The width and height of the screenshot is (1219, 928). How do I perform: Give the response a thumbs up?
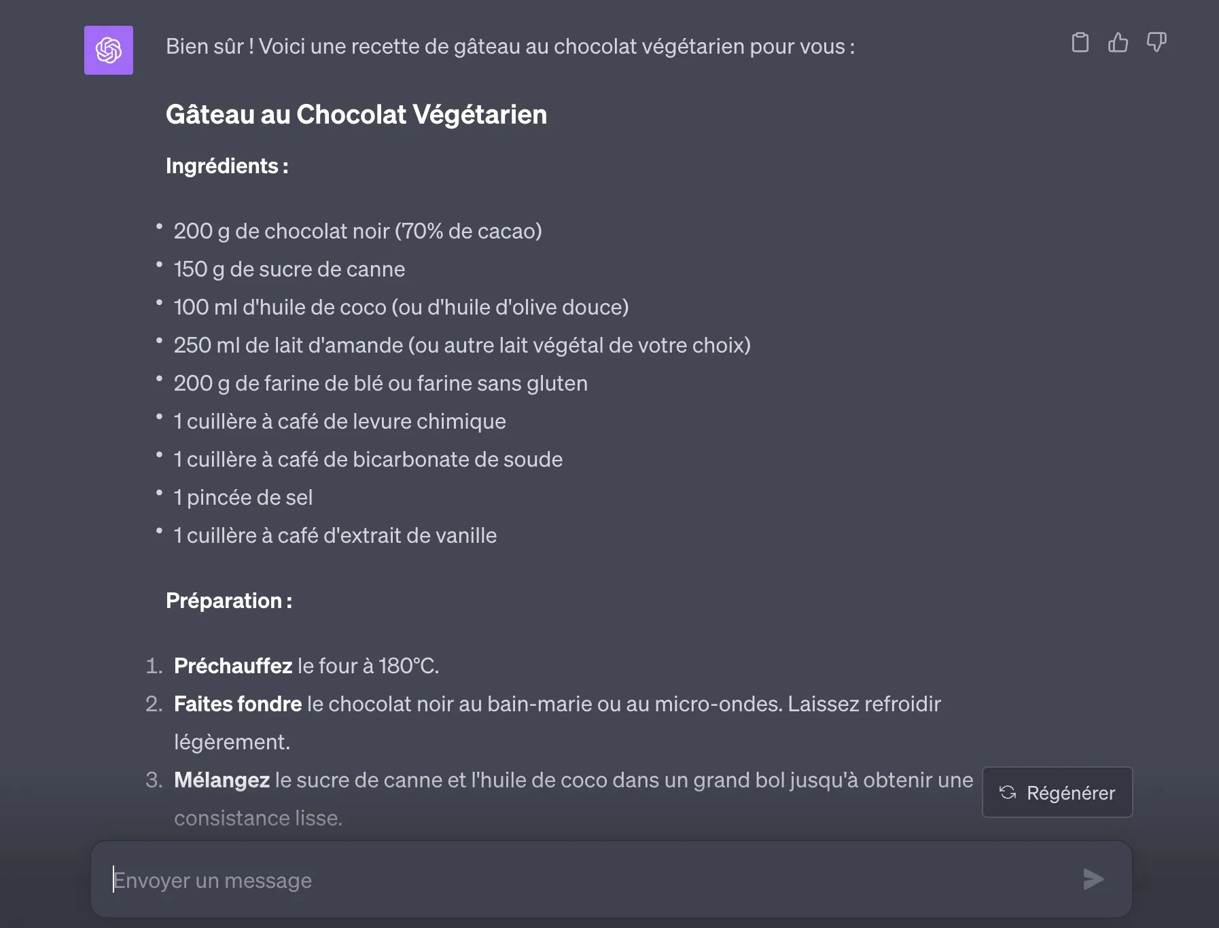point(1118,43)
